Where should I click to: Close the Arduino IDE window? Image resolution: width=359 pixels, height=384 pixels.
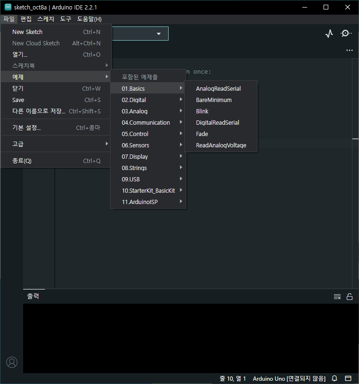click(x=348, y=8)
